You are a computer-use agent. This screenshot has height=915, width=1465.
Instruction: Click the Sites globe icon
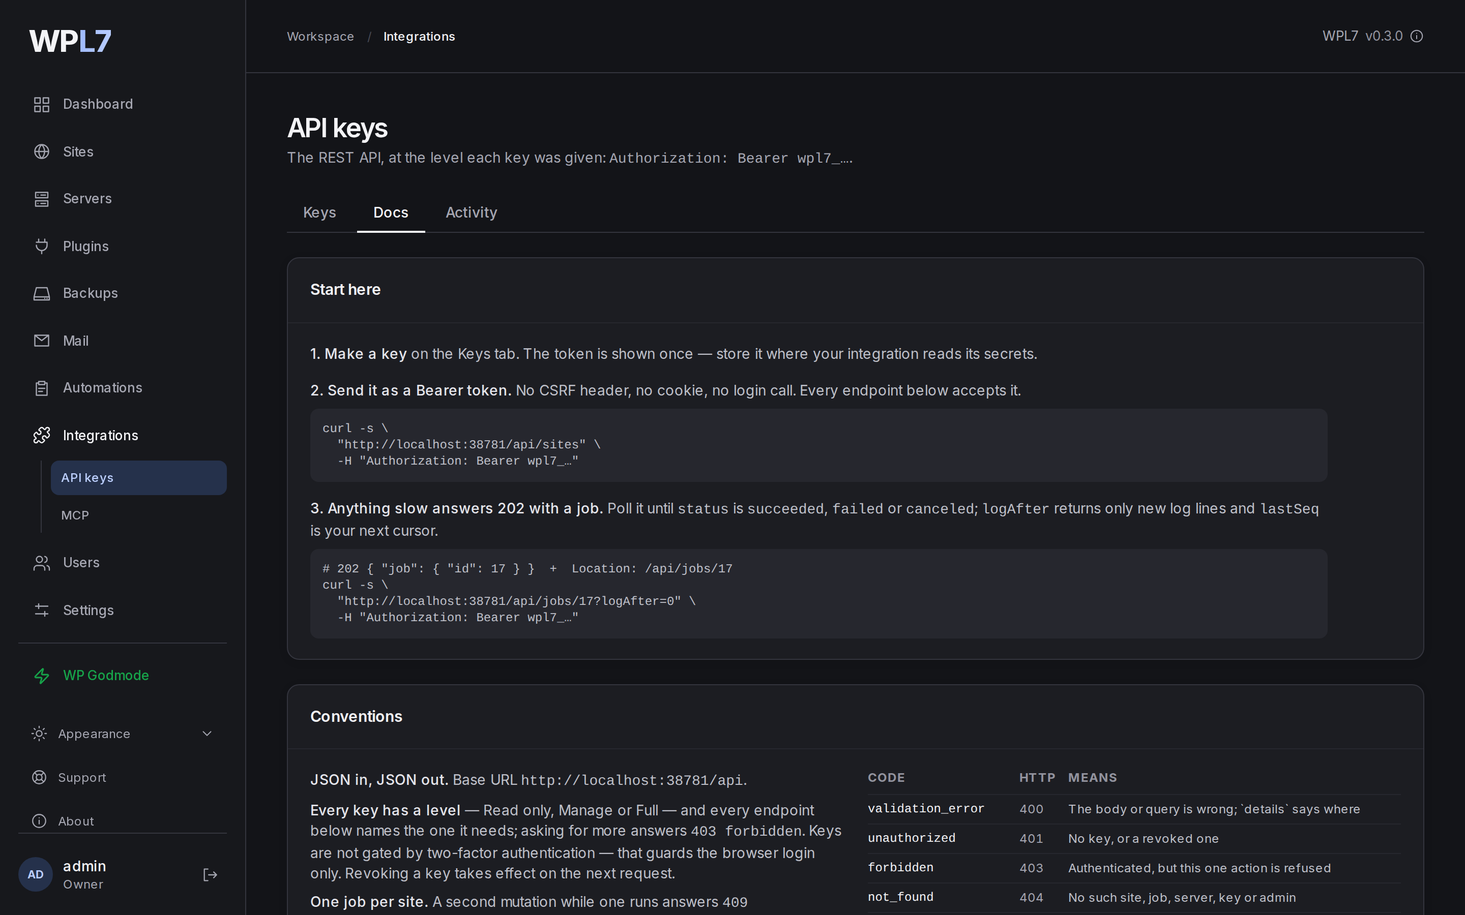click(x=41, y=151)
